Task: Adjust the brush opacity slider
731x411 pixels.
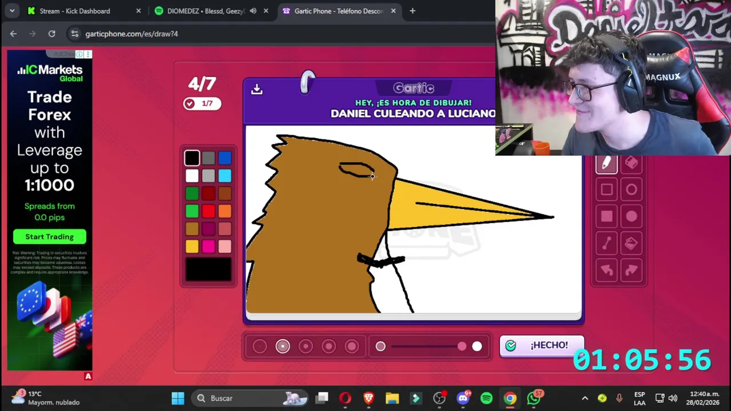Action: tap(428, 346)
